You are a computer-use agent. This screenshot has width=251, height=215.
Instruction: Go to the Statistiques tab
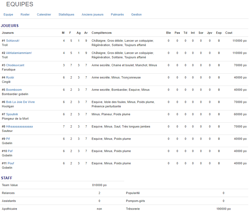click(x=66, y=14)
